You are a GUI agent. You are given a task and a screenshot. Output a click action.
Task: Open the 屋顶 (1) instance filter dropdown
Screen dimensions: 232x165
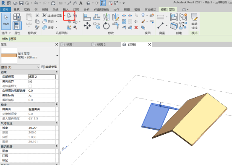tap(20, 67)
